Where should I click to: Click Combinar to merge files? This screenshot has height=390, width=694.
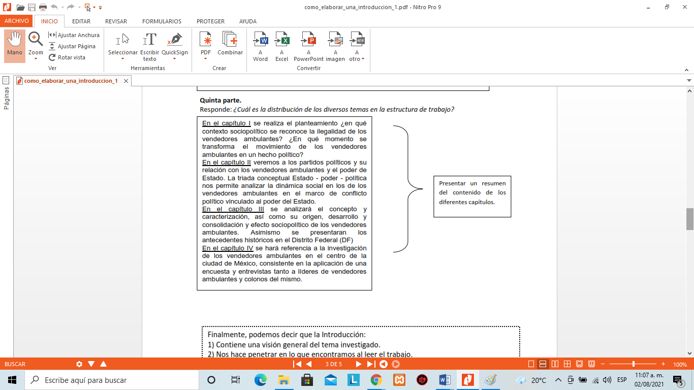coord(230,44)
